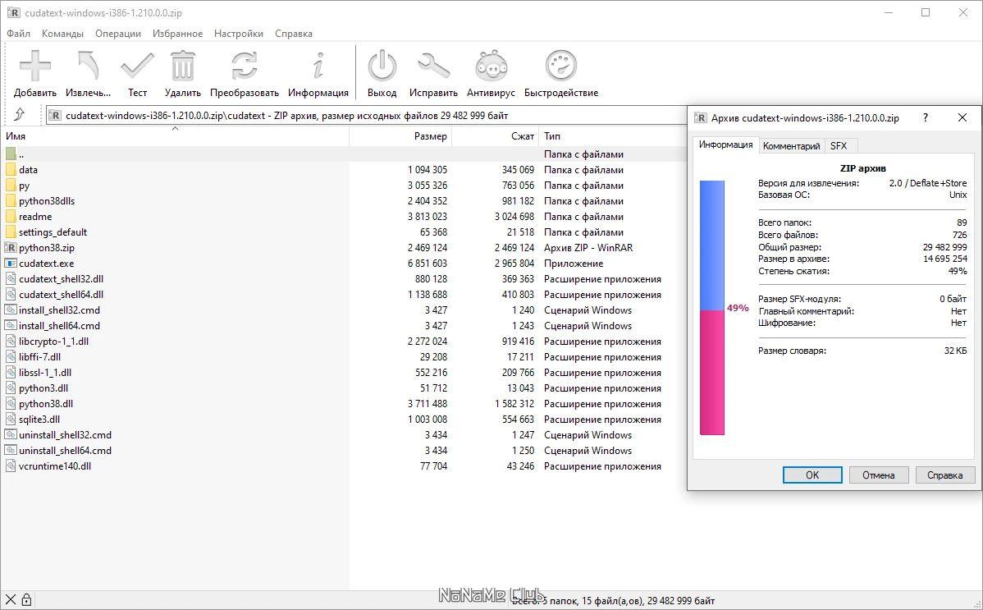
Task: Sort list by Сжат column header
Action: (x=496, y=136)
